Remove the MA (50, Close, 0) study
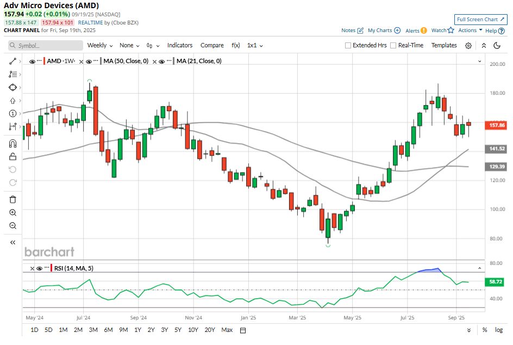 [x=81, y=61]
